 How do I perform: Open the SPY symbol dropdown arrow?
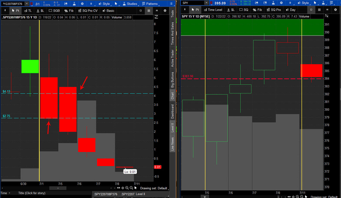[207, 3]
